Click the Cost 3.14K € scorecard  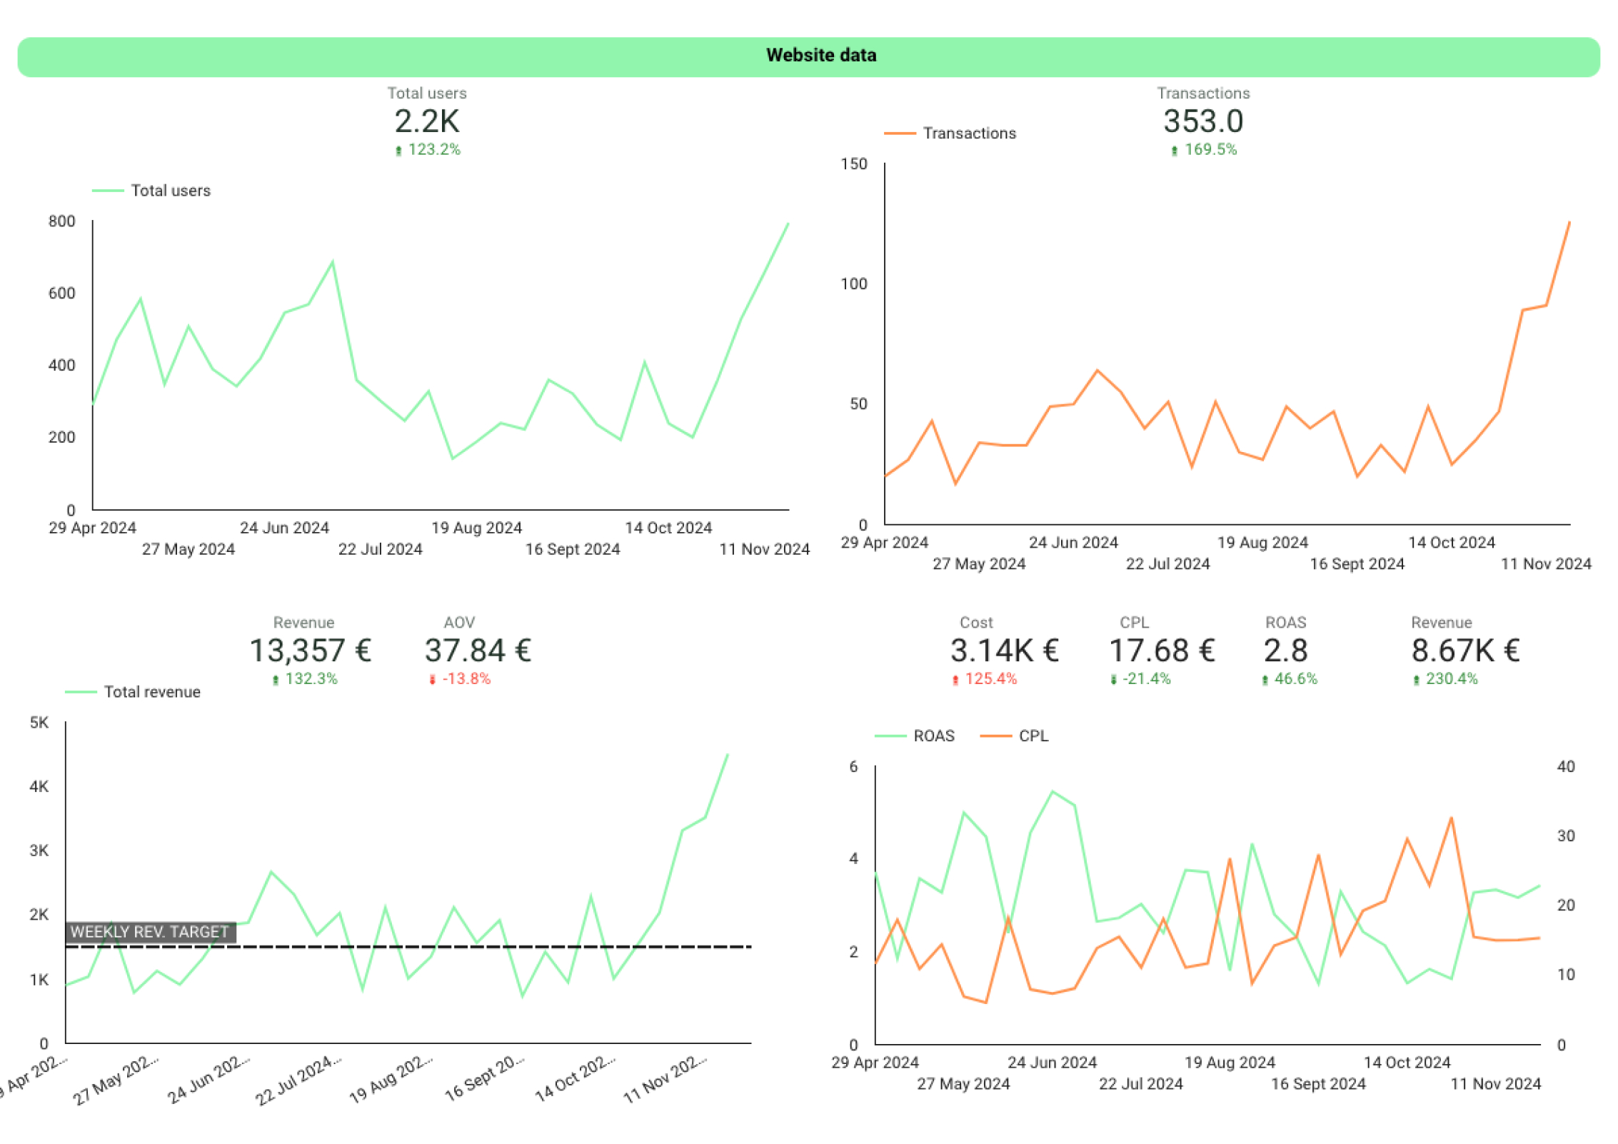click(x=1003, y=651)
